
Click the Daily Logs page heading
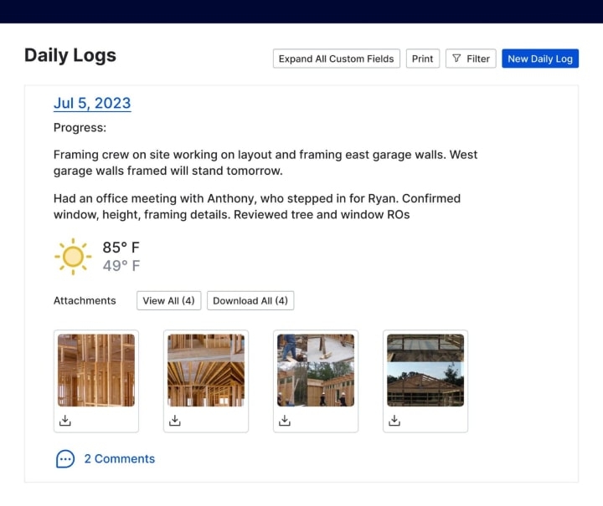click(x=70, y=55)
